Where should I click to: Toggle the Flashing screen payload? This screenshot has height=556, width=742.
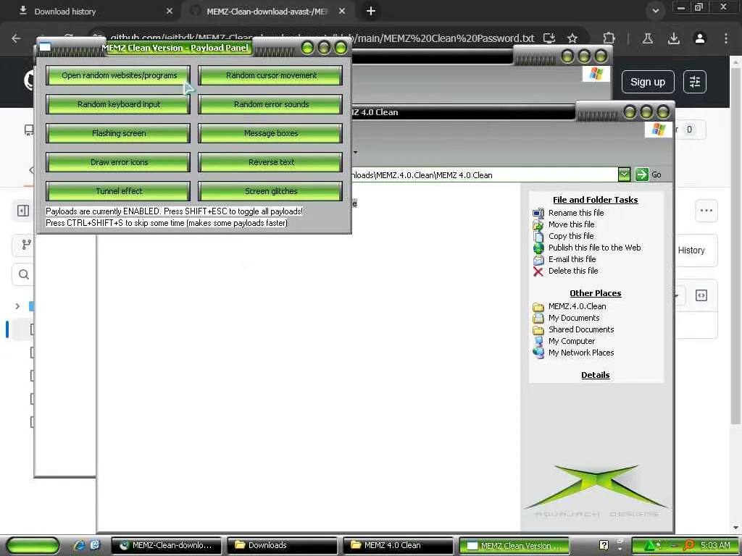[x=118, y=133]
